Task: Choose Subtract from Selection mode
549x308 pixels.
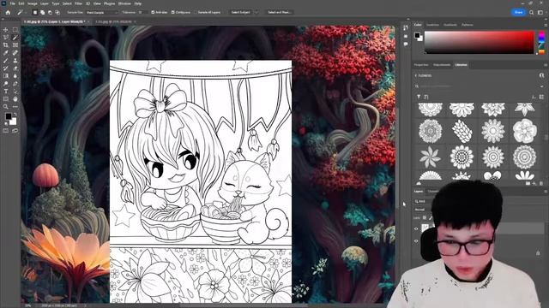Action: pos(50,12)
